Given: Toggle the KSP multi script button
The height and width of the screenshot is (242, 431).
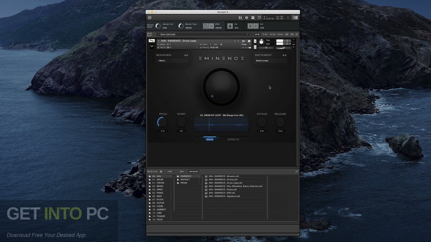Looking at the screenshot, I should (x=287, y=34).
